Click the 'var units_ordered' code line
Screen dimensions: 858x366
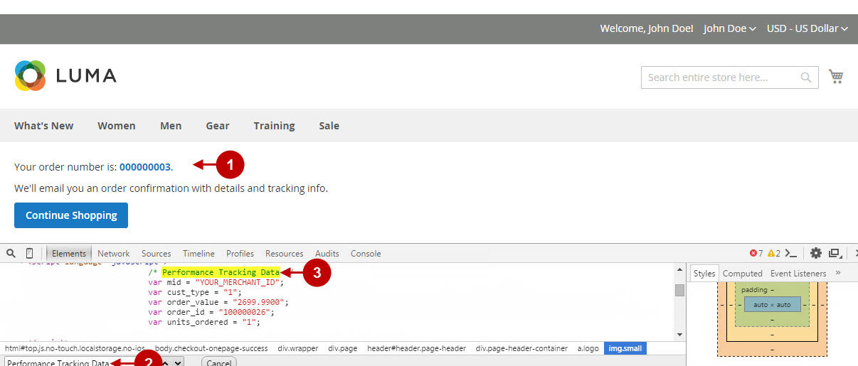(x=204, y=322)
